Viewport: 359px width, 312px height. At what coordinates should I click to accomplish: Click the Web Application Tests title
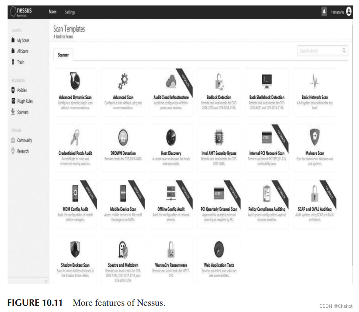pyautogui.click(x=219, y=265)
